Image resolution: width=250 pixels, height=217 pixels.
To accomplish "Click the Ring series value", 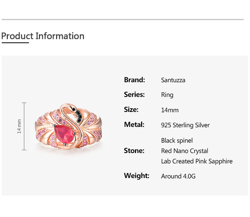I will pyautogui.click(x=167, y=95).
